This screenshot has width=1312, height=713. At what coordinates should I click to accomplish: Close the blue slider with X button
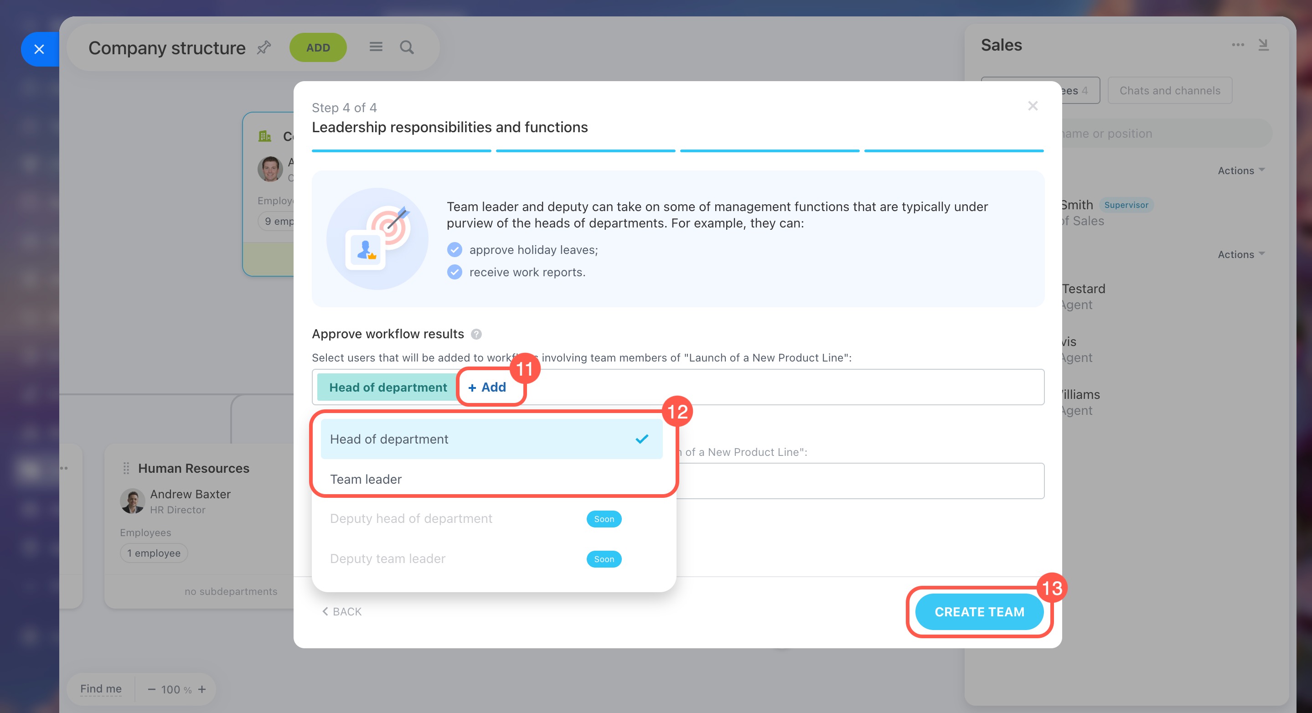pyautogui.click(x=39, y=49)
